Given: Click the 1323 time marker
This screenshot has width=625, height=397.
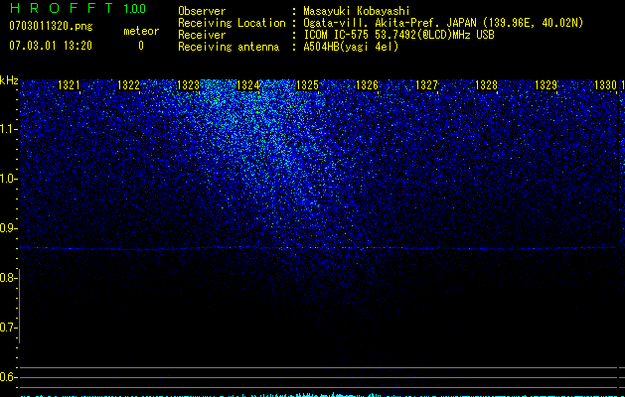Looking at the screenshot, I should coord(188,85).
